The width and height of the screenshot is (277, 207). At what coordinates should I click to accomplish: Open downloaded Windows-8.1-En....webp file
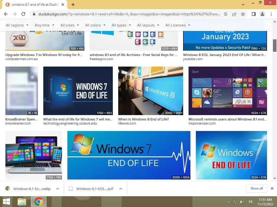(x=28, y=189)
